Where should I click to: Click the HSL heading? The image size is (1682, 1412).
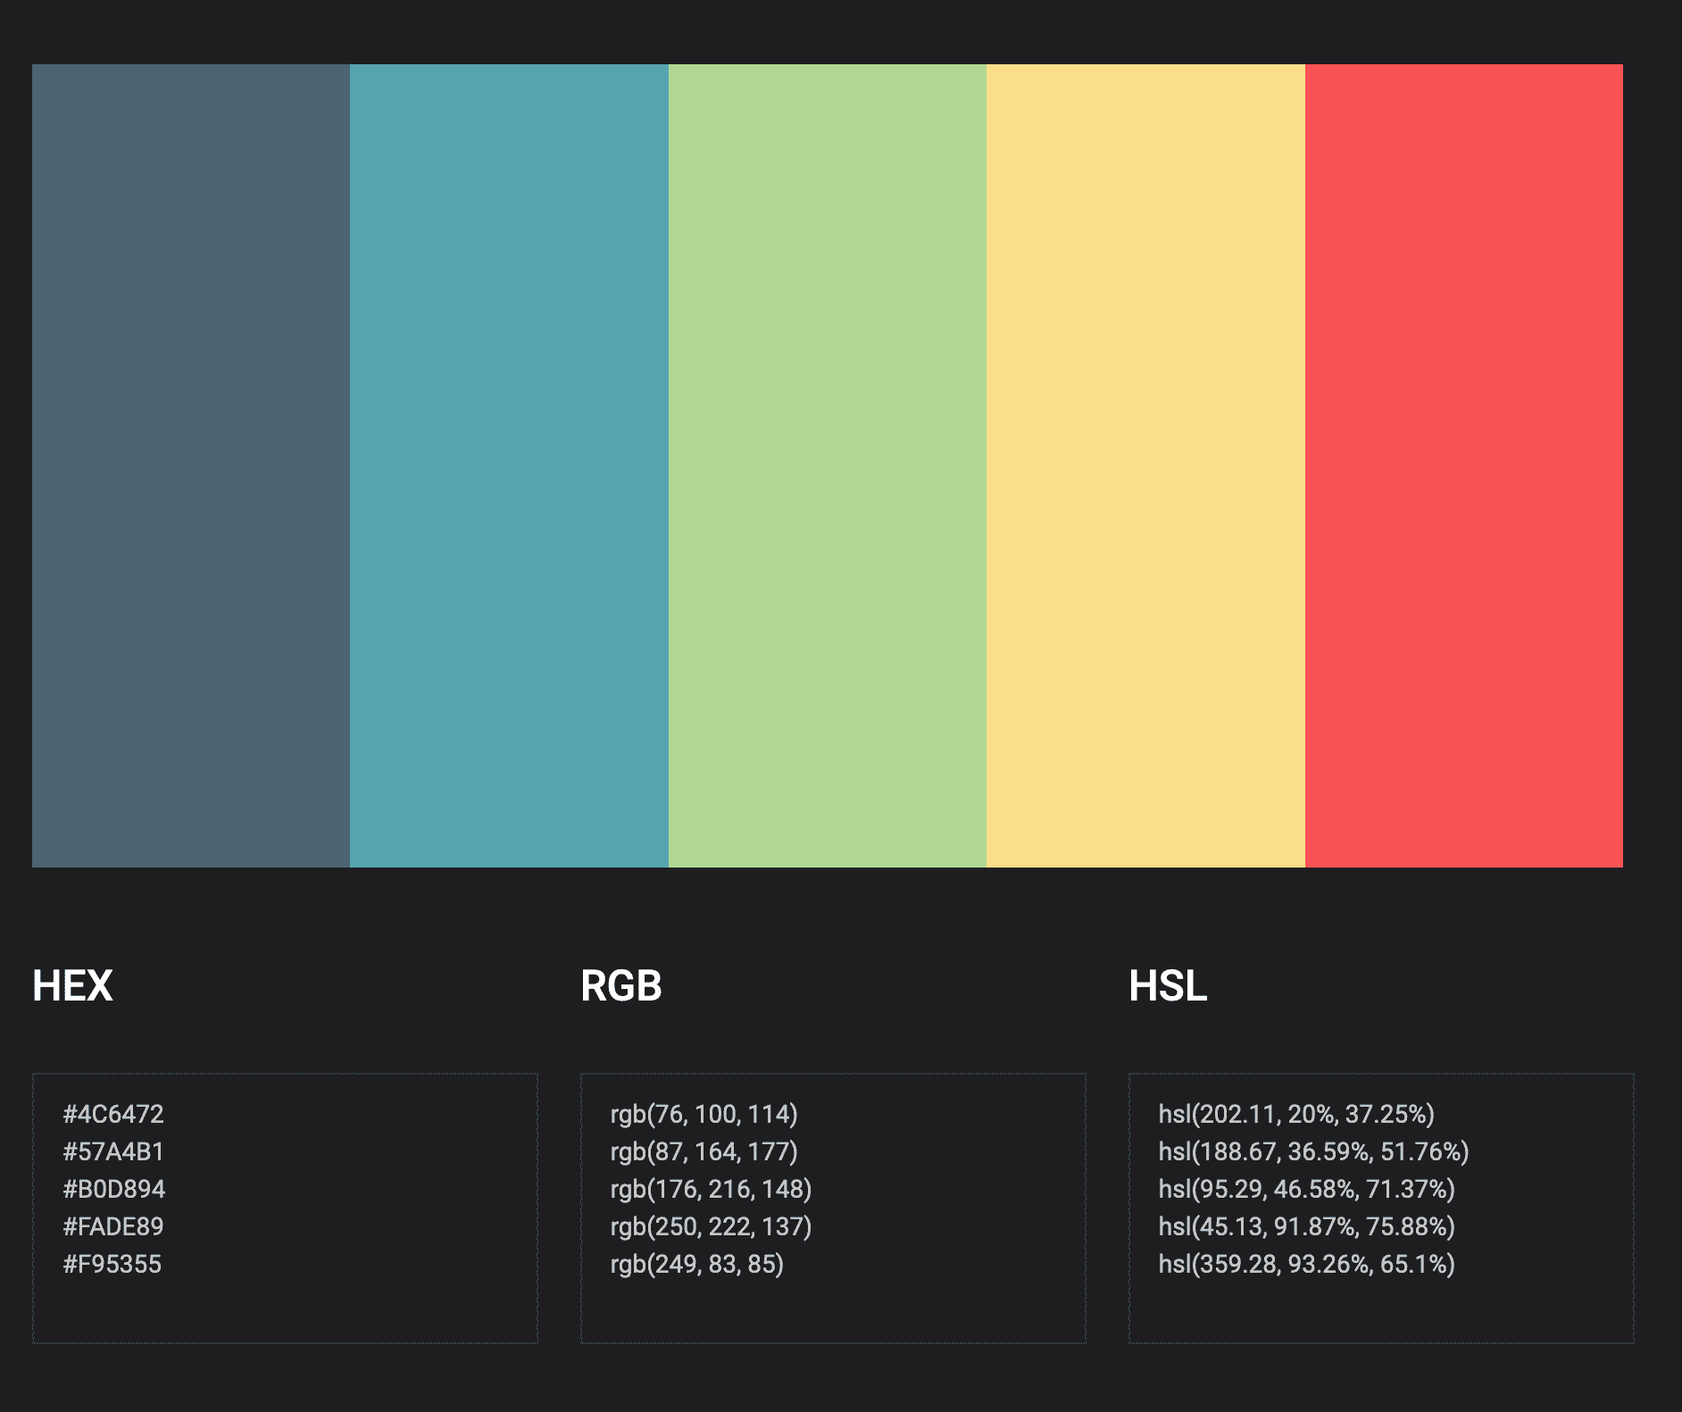tap(1168, 986)
